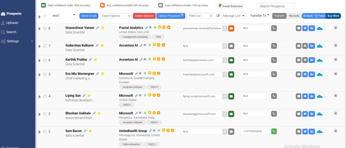The image size is (346, 148).
Task: Click the Move to List button
Action: [x=89, y=16]
